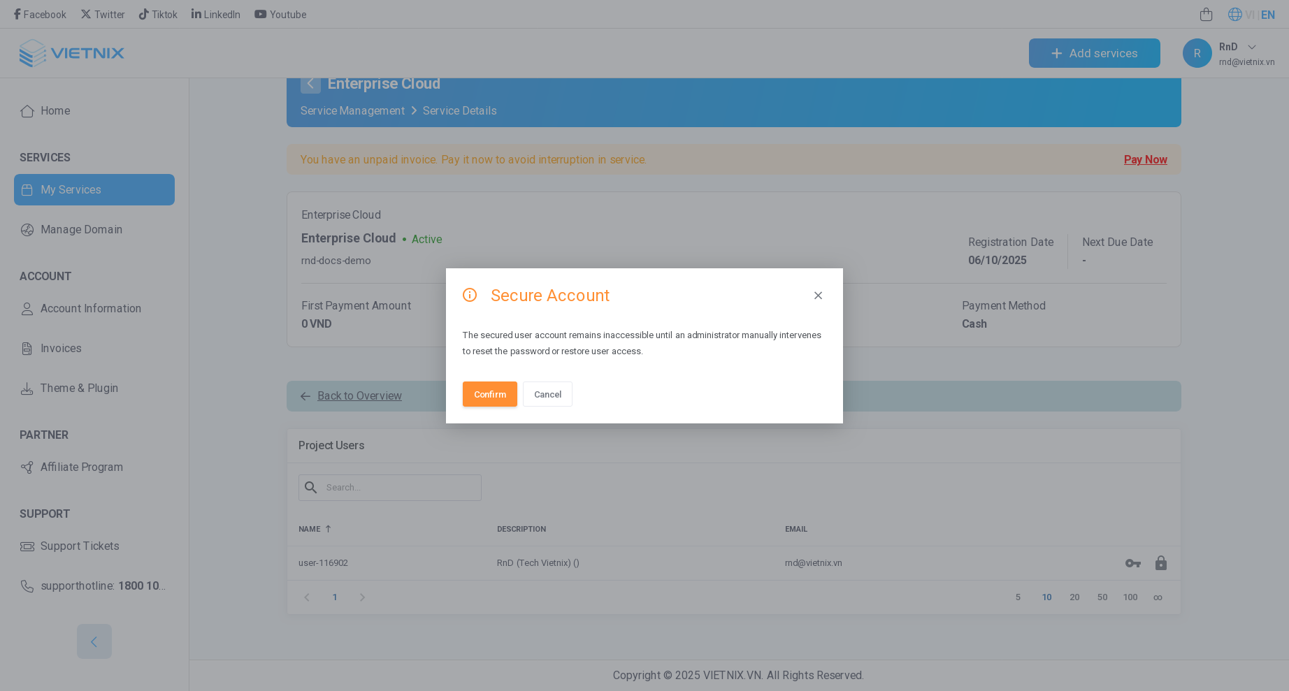
Task: Click the lock icon for user-116902
Action: click(x=1160, y=563)
